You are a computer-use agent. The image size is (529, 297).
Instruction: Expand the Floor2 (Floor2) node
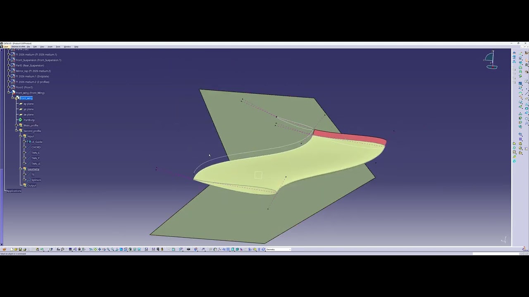pyautogui.click(x=8, y=87)
